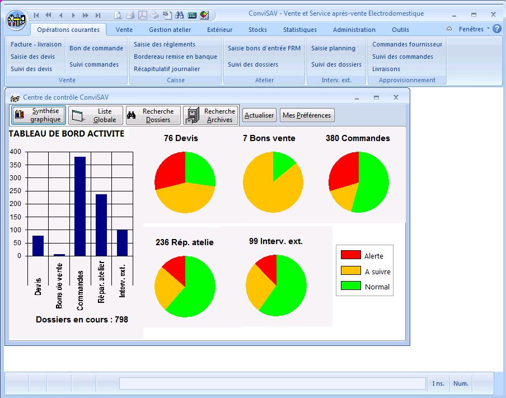Image resolution: width=506 pixels, height=398 pixels.
Task: Click Bordereau remise en banque
Action: (175, 57)
